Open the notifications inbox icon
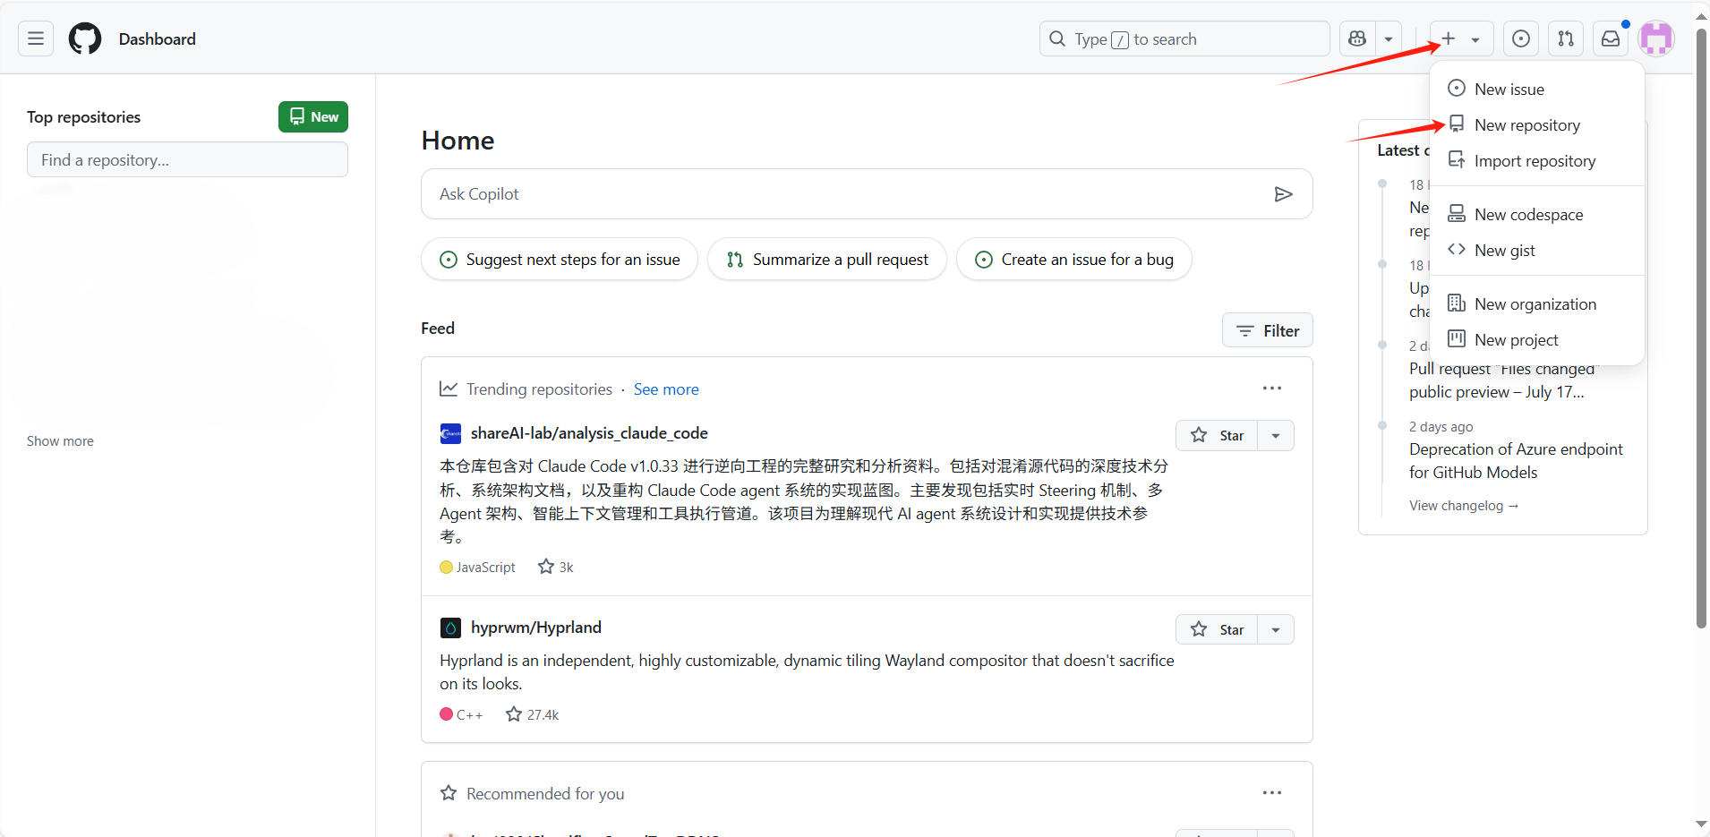Screen dimensions: 1710x837 [x=1610, y=38]
